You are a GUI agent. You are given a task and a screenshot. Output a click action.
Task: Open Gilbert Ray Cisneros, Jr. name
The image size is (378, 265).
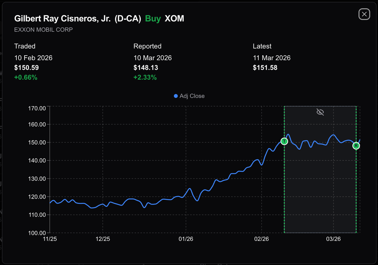[62, 19]
